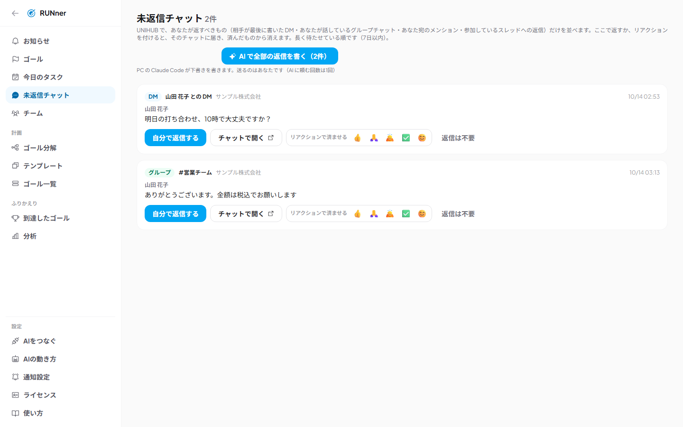Click チャットで開く on the #営業チーム card
The width and height of the screenshot is (683, 427).
[x=246, y=213]
